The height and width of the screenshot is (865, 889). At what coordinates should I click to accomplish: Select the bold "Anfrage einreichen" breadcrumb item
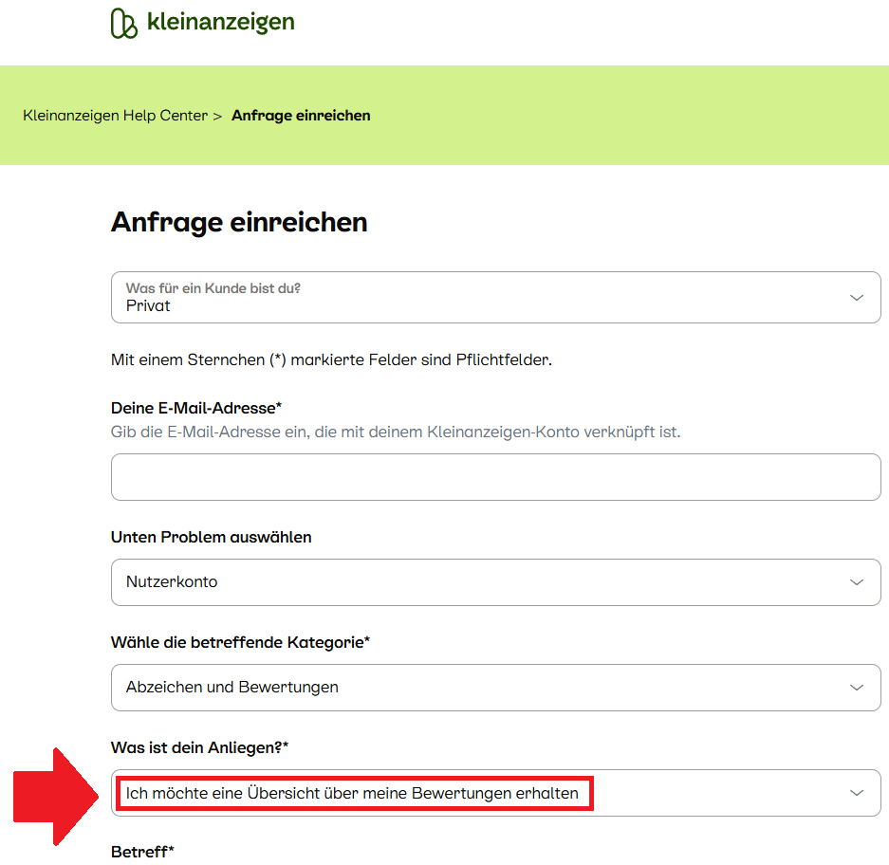coord(301,116)
